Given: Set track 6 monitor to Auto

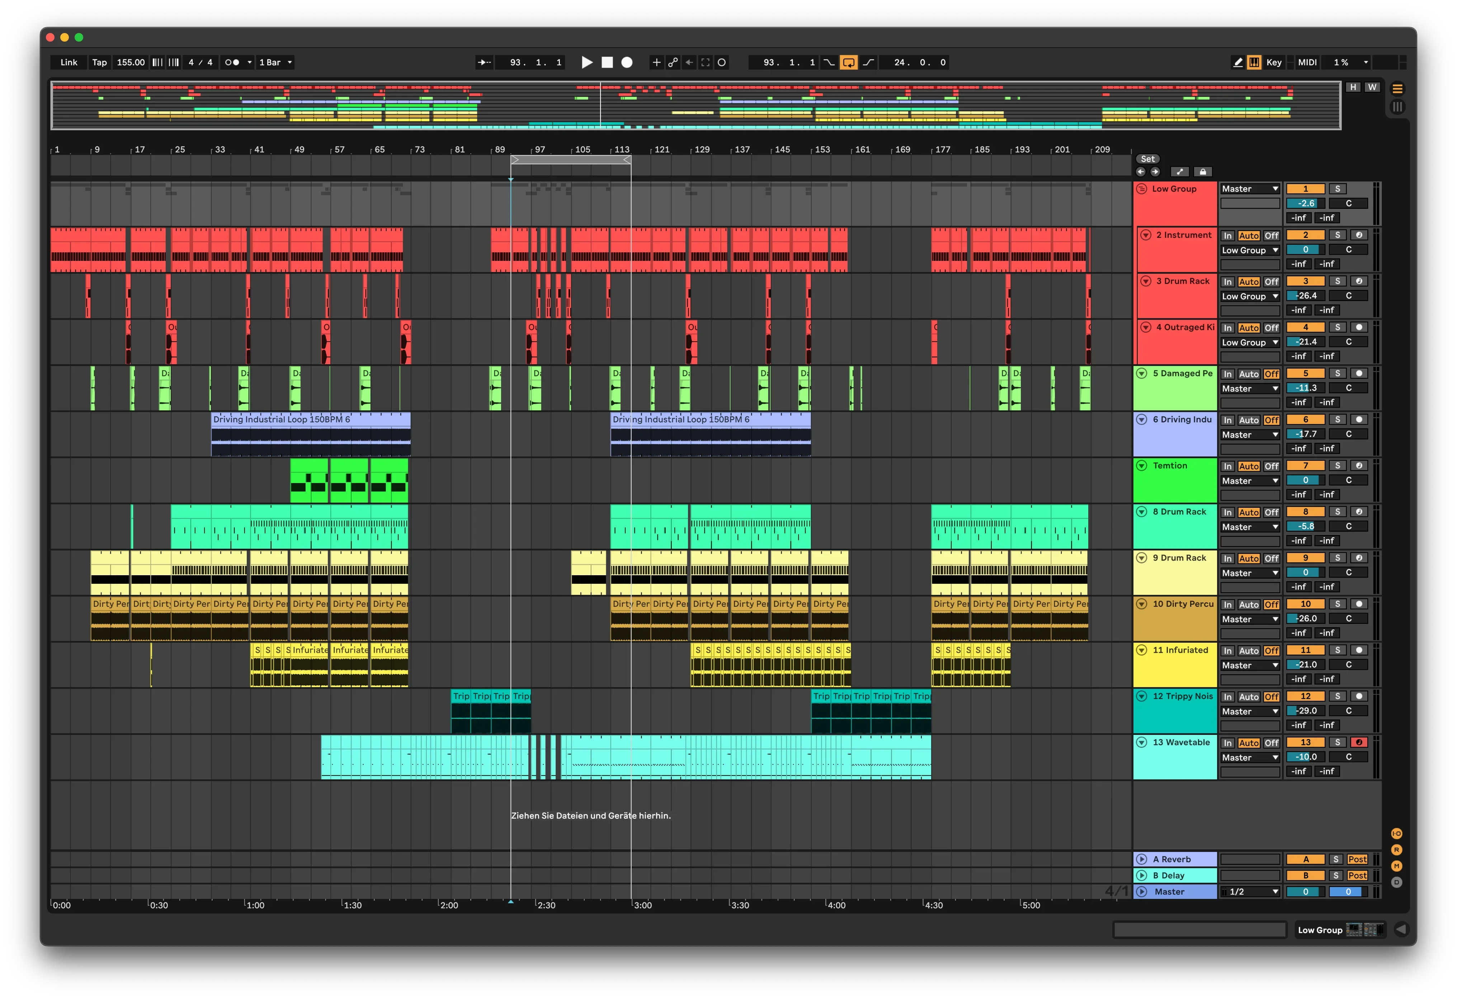Looking at the screenshot, I should point(1248,420).
